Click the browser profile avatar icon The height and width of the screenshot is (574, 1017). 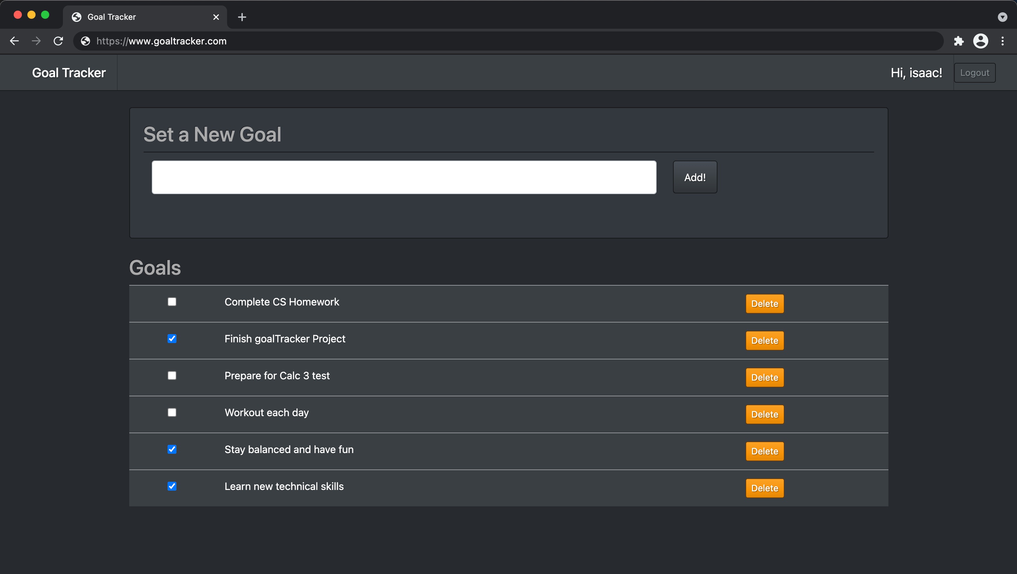(x=981, y=41)
